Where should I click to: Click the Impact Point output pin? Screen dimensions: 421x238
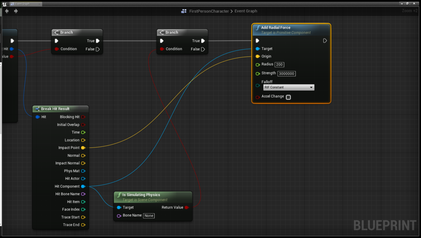[x=83, y=148]
